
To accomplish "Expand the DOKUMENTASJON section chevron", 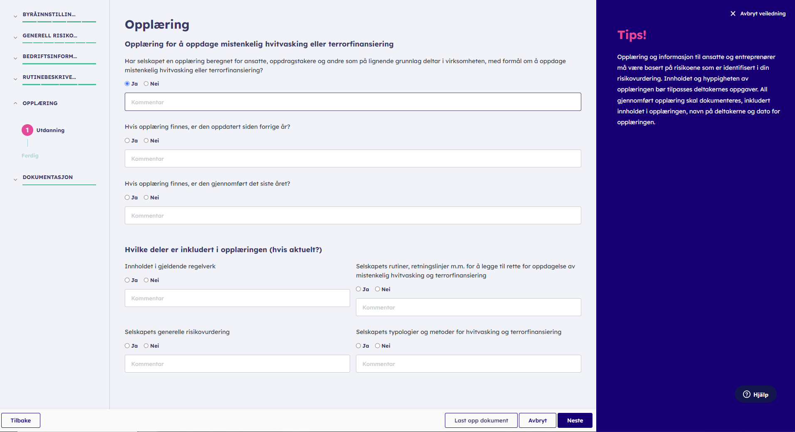I will tap(15, 179).
